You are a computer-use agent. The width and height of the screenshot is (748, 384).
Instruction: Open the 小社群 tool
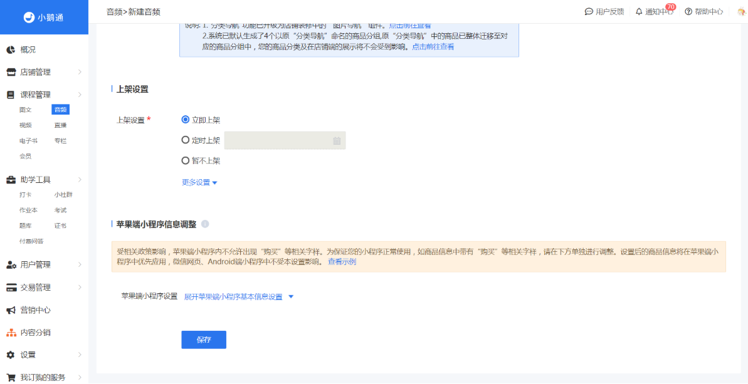[63, 195]
